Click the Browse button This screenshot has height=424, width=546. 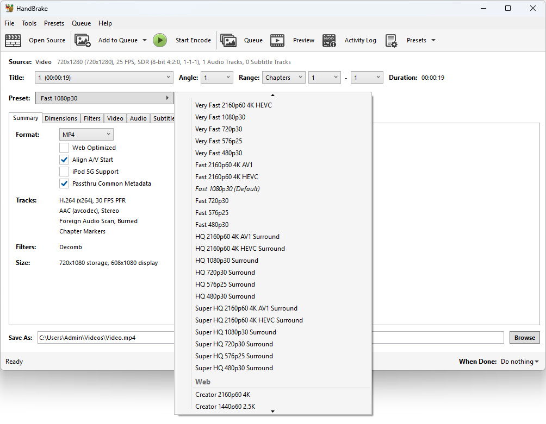pos(525,338)
